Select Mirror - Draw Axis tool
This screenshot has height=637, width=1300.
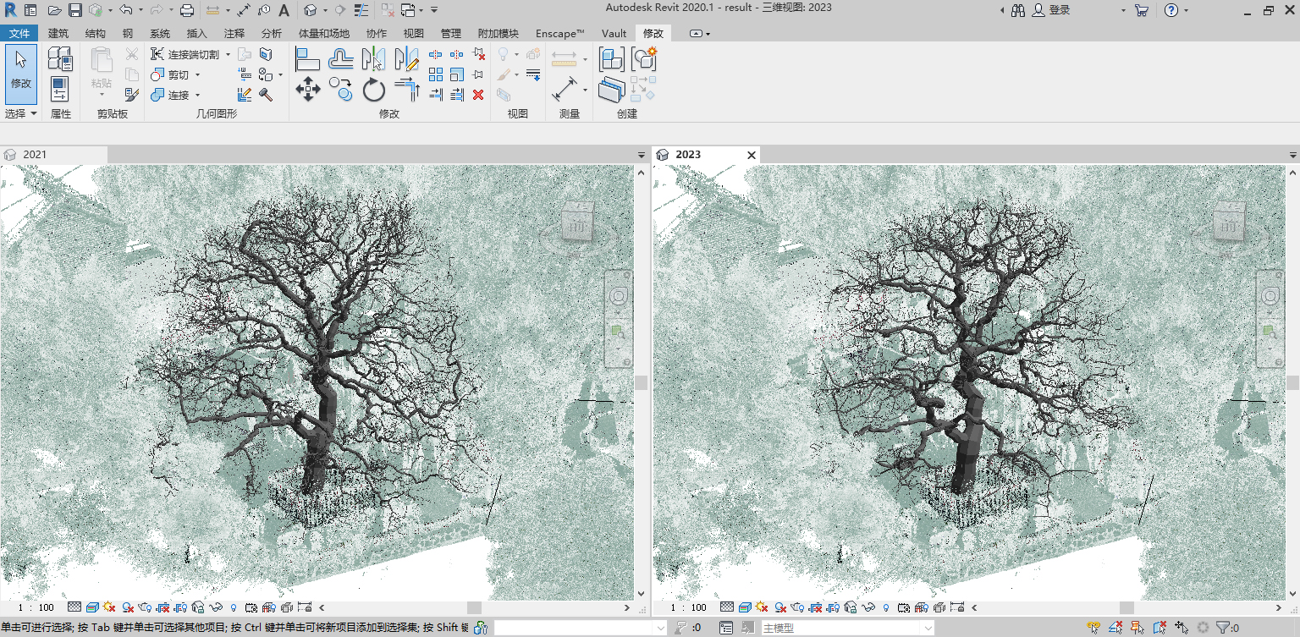pos(407,59)
